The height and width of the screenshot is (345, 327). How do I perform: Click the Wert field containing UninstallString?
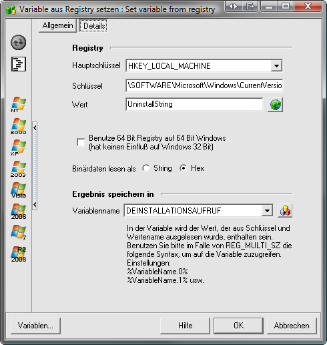coord(194,104)
